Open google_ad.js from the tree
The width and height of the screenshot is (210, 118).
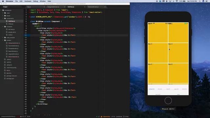click(12, 32)
